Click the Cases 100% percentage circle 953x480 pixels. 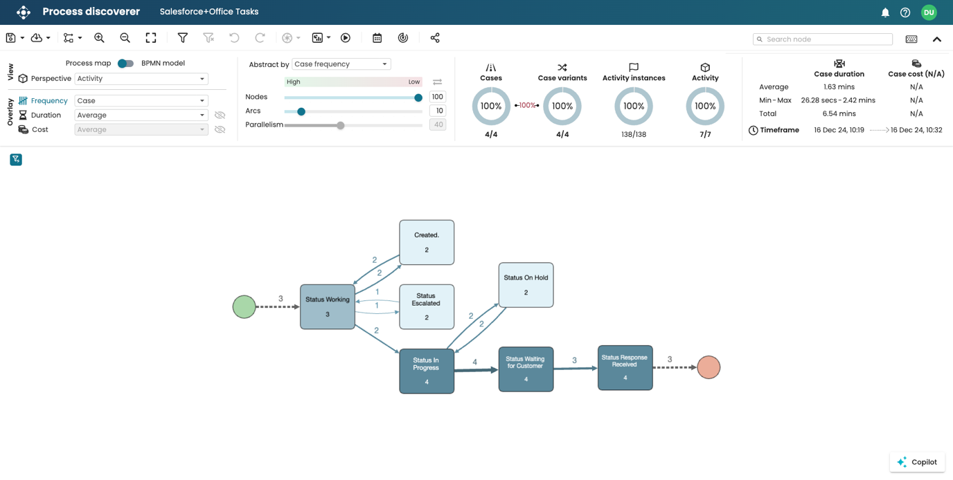pyautogui.click(x=491, y=106)
